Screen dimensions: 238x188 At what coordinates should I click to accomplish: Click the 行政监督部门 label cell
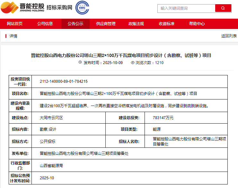click(x=20, y=166)
